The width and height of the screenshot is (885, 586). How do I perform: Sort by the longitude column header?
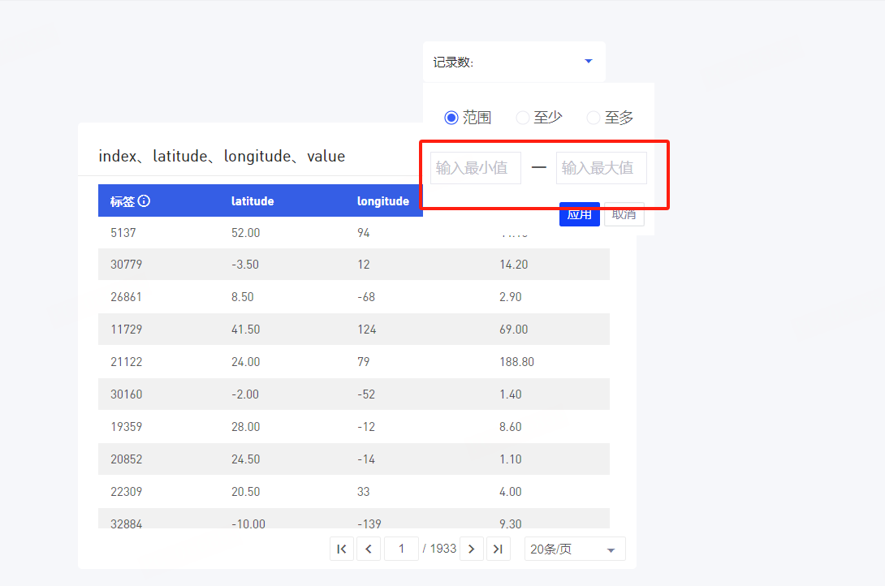tap(382, 200)
